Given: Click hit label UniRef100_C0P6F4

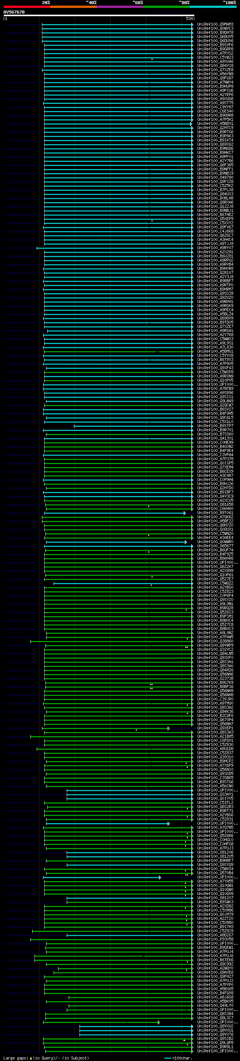Looking at the screenshot, I should click(x=215, y=595).
